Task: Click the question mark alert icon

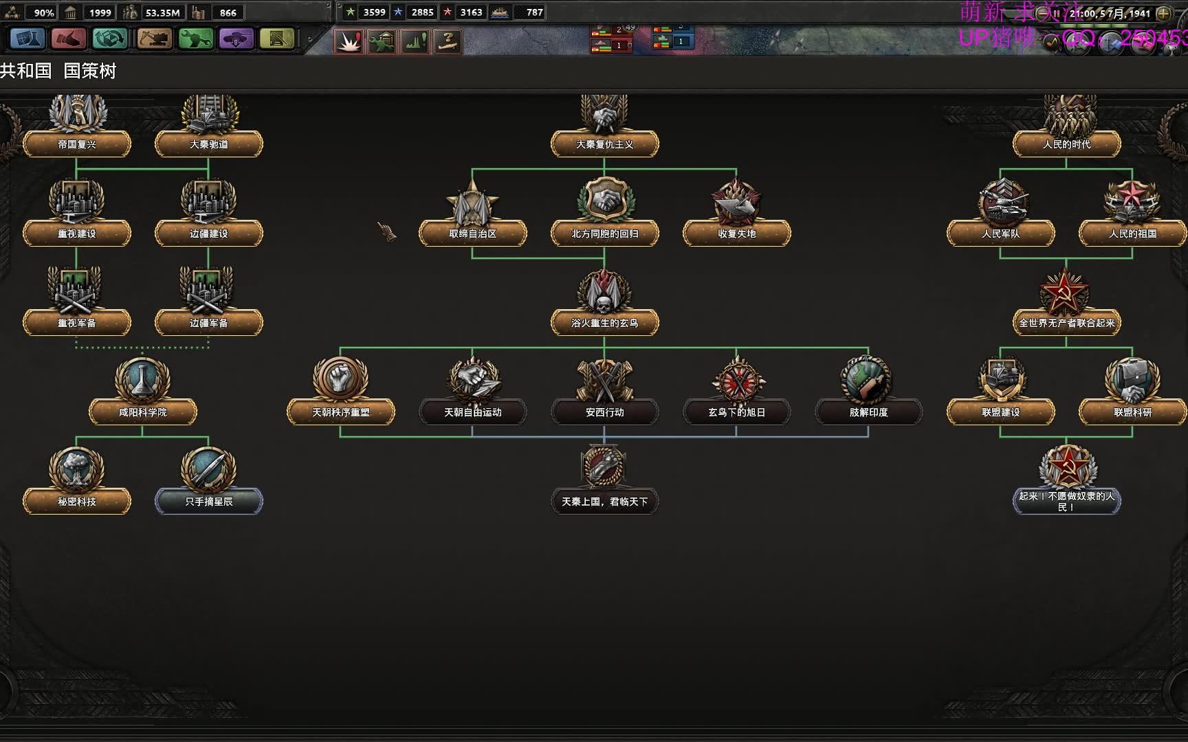Action: pyautogui.click(x=448, y=42)
